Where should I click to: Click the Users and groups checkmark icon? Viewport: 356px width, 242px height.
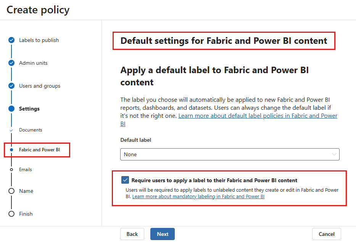pos(11,86)
